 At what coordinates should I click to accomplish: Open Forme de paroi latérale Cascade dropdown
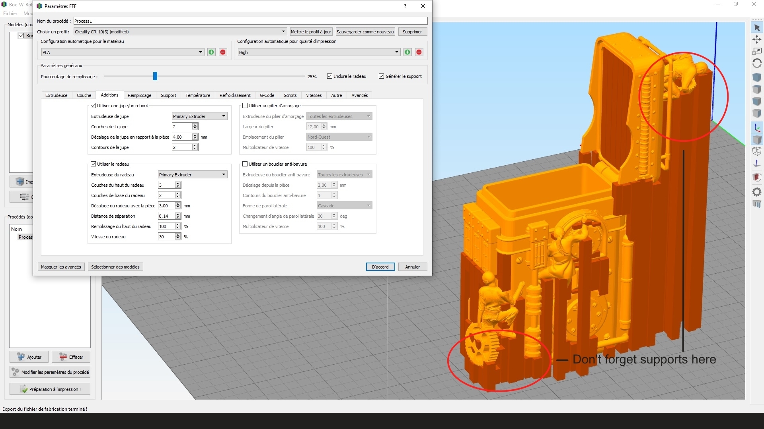pos(344,206)
